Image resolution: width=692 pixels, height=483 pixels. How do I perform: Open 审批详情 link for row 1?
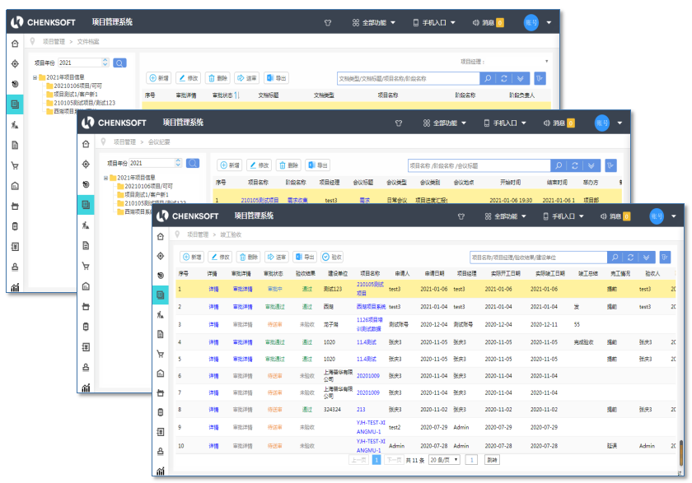pyautogui.click(x=243, y=290)
